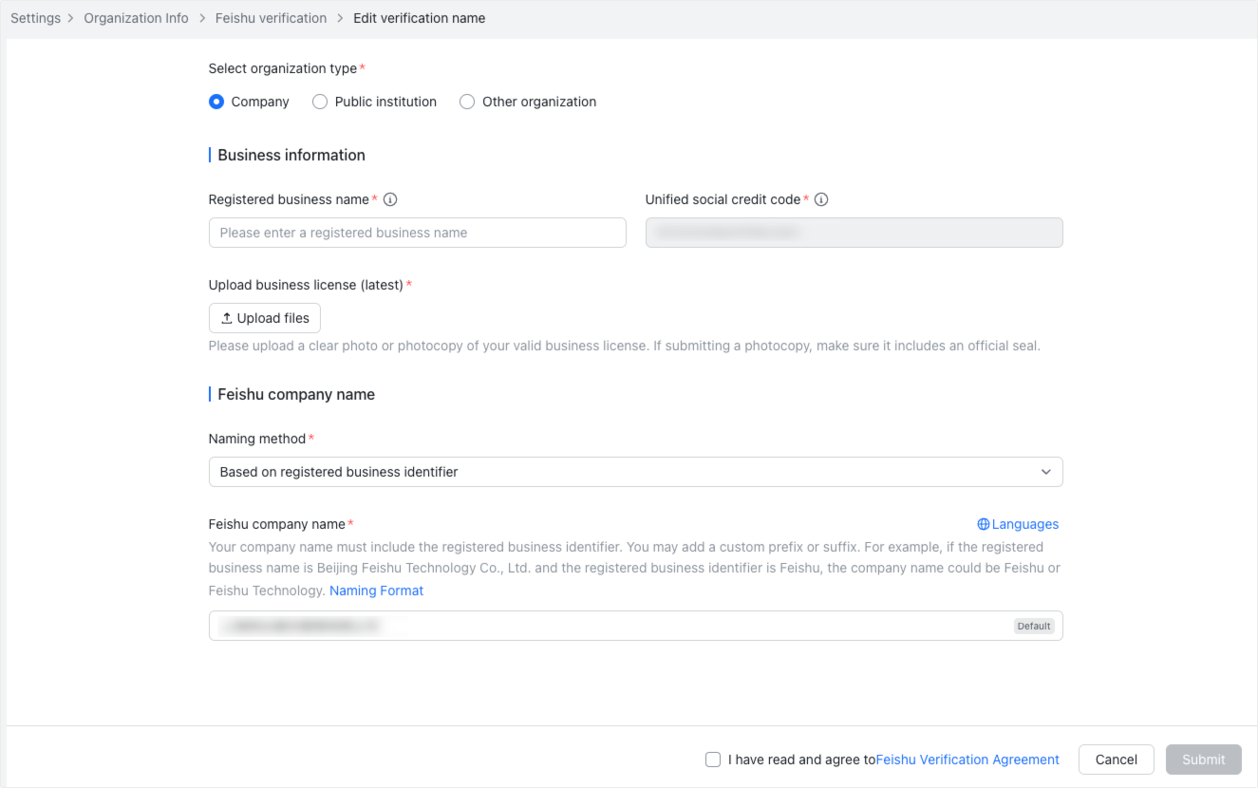
Task: Choose Other organization as organization type
Action: 467,102
